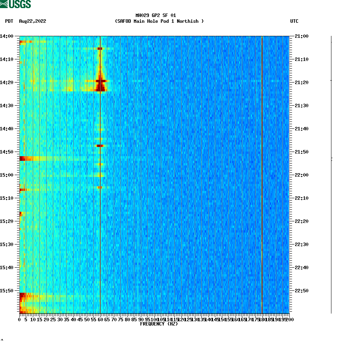348x344 pixels.
Task: Click the MH029 GP2 SF 01 title
Action: click(x=156, y=15)
